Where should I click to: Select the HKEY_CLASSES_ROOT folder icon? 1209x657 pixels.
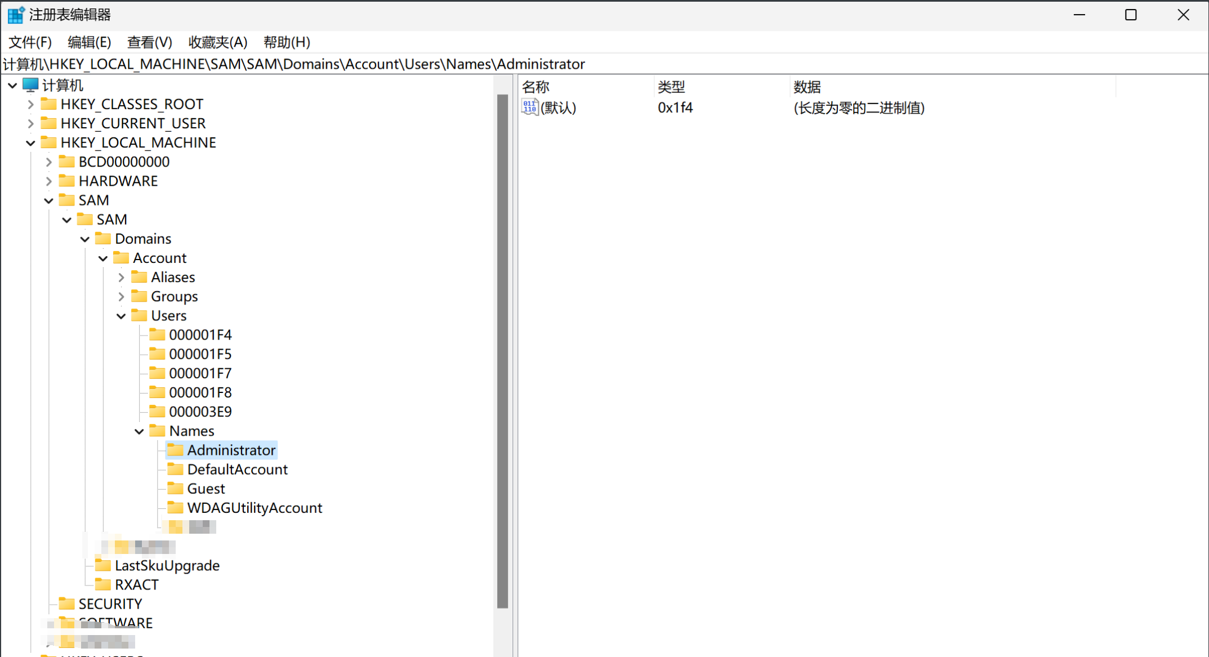coord(49,104)
